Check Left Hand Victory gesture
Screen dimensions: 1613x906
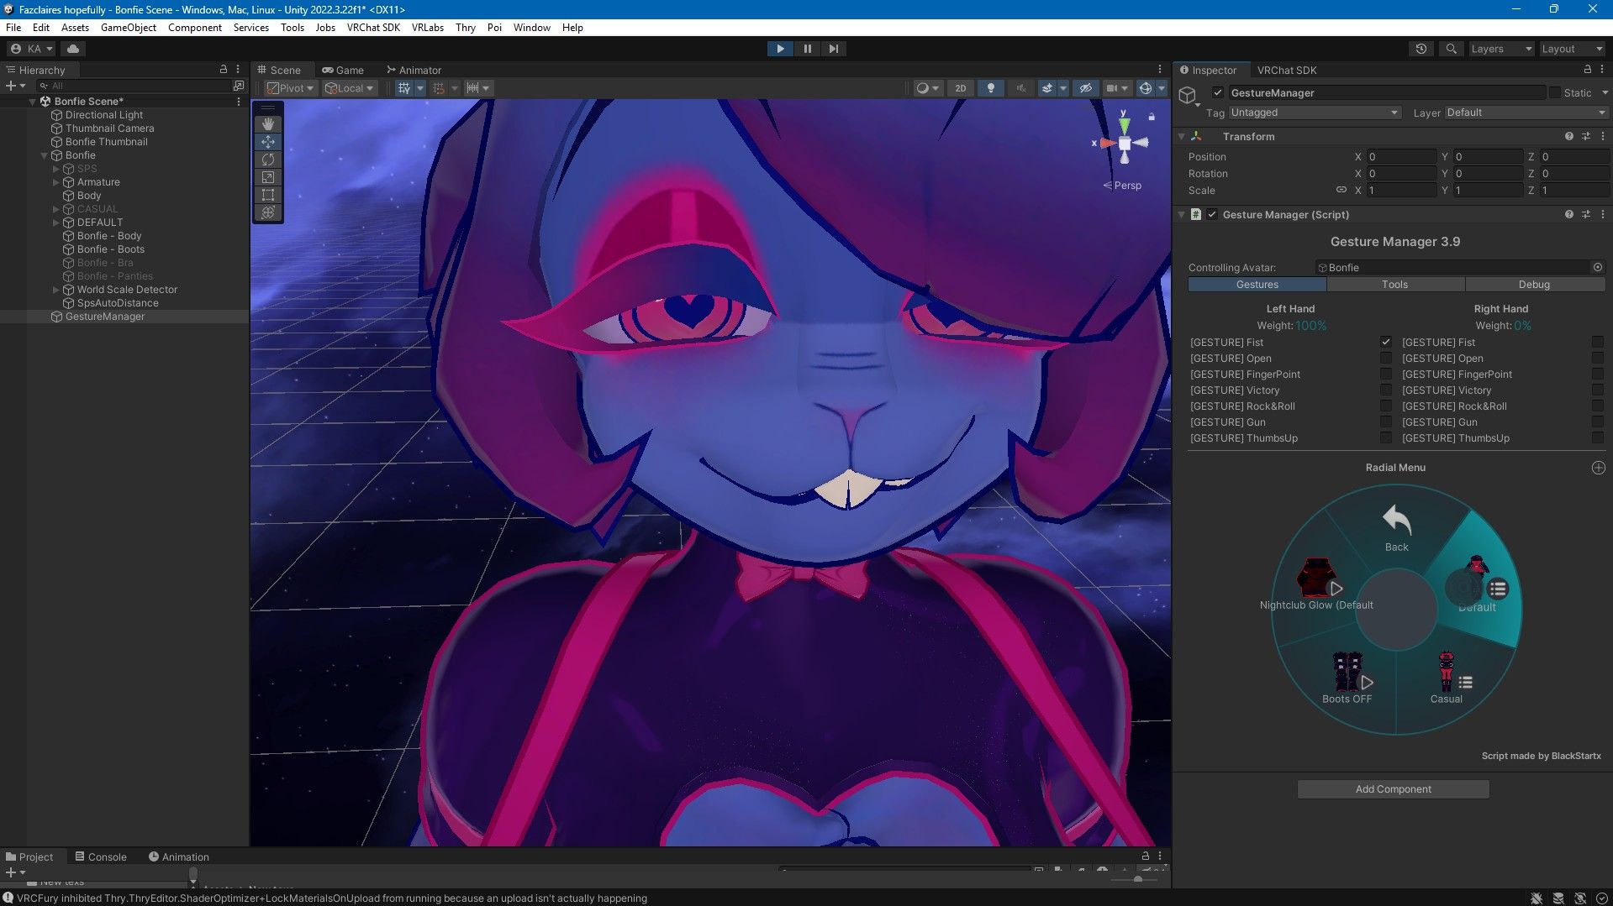tap(1386, 390)
